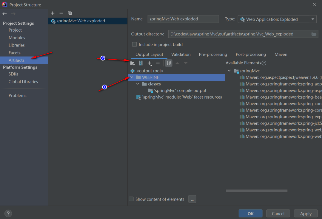Open help for Available Elements

click(264, 63)
